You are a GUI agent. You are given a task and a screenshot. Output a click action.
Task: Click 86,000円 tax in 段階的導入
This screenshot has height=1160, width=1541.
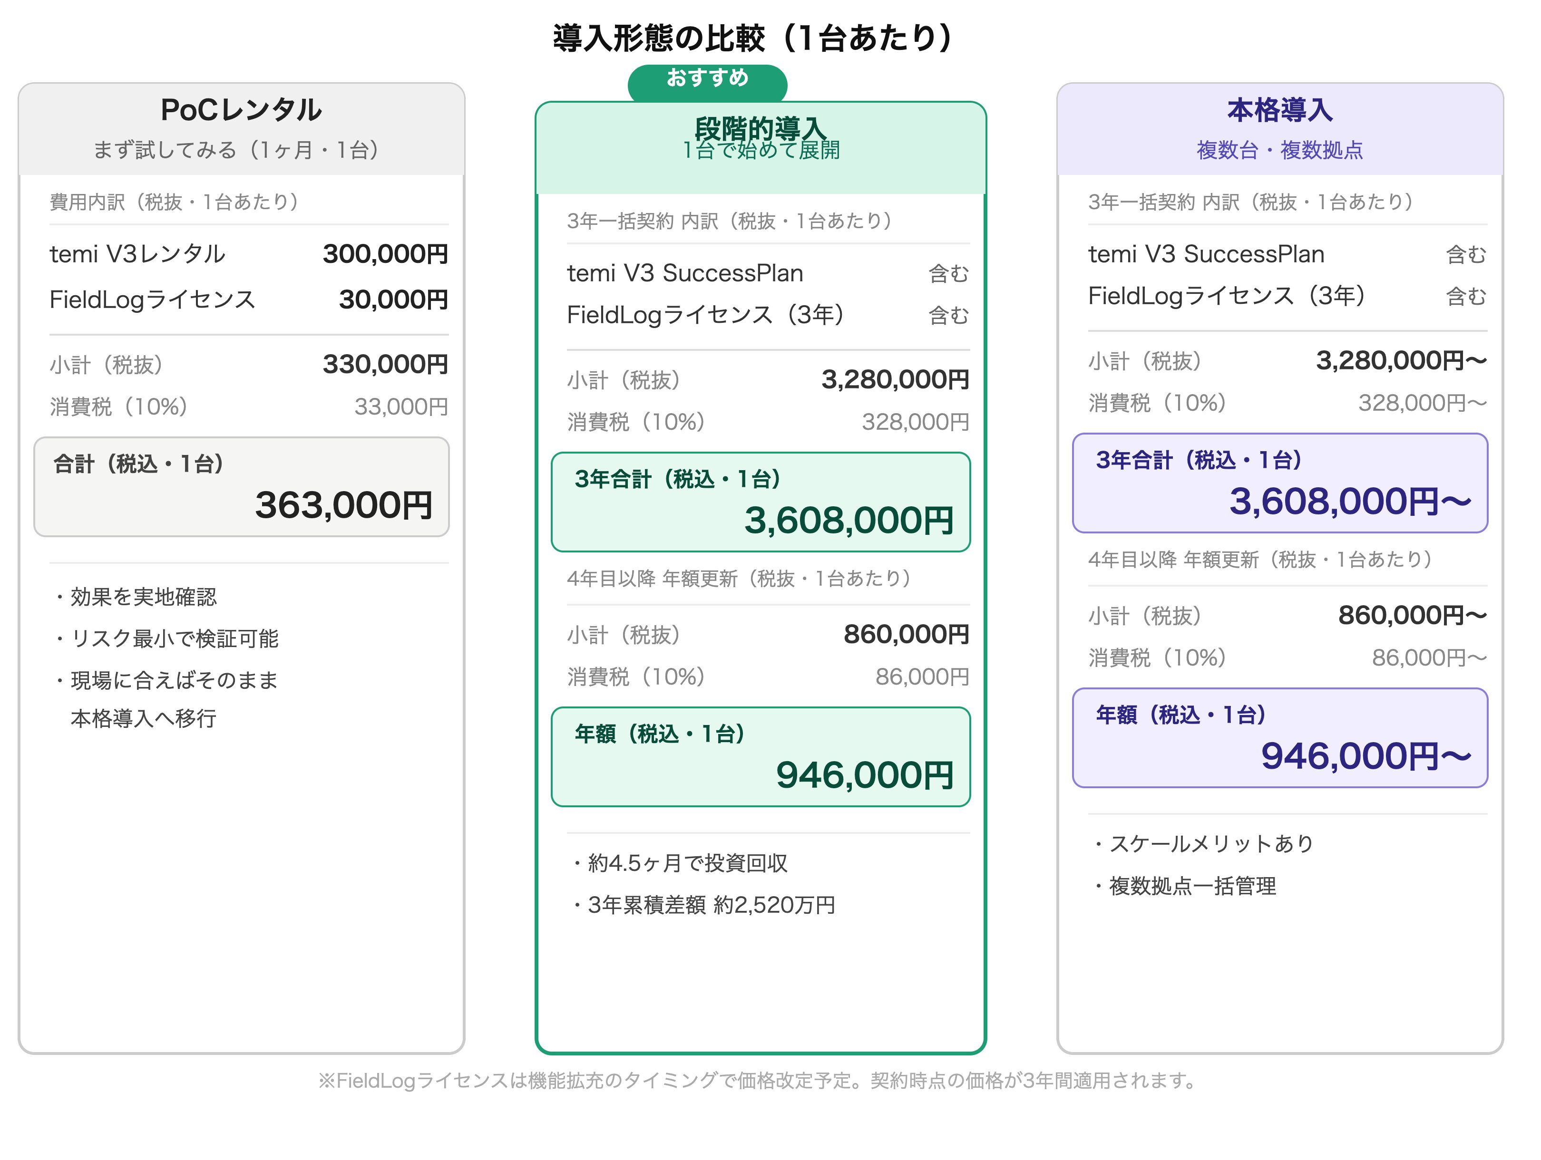tap(922, 677)
